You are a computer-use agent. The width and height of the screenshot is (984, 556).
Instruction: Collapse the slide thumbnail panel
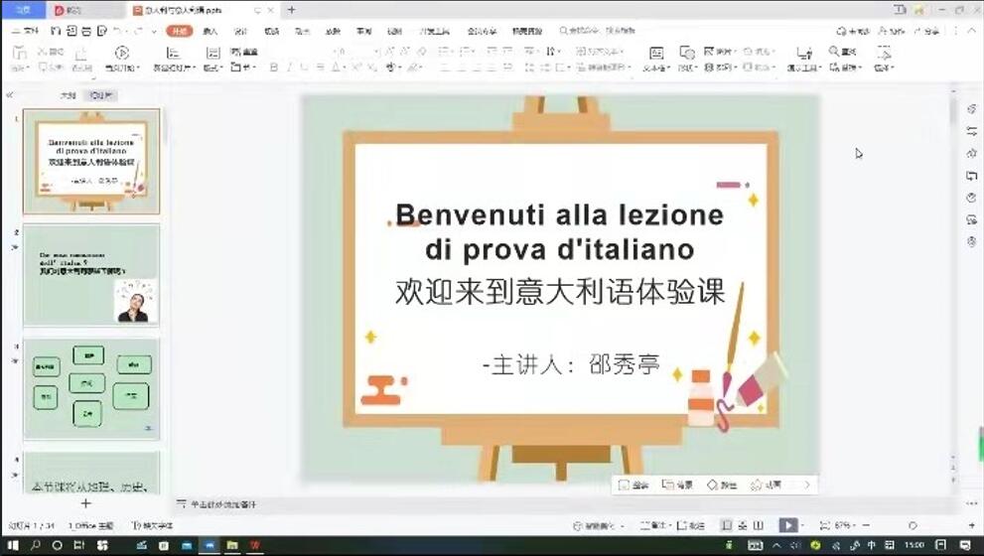(10, 95)
